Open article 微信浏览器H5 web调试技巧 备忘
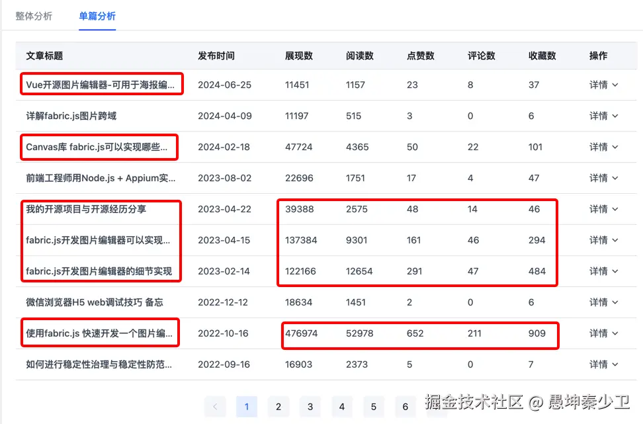The width and height of the screenshot is (643, 424). [x=95, y=302]
